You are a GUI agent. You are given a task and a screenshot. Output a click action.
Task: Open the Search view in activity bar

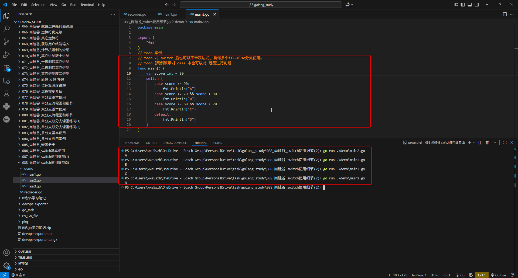click(x=6, y=29)
